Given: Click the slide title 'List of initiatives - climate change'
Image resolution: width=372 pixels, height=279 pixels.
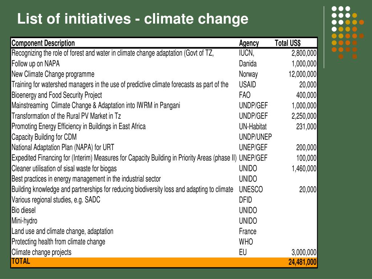Looking at the screenshot, I should (x=133, y=19).
